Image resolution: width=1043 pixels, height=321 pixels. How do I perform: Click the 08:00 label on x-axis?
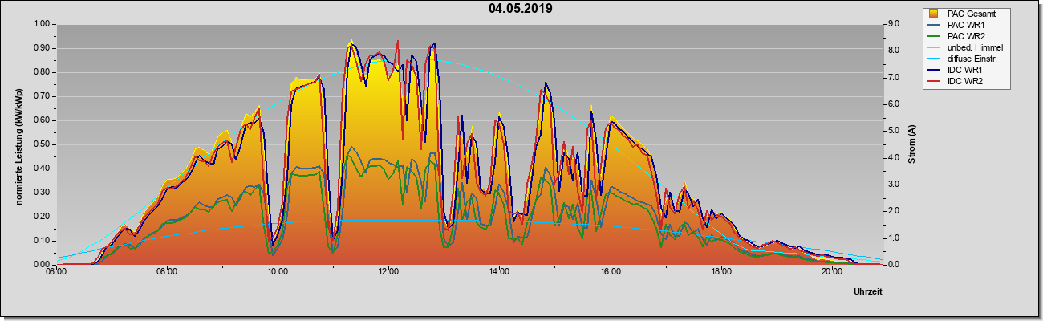click(x=167, y=271)
